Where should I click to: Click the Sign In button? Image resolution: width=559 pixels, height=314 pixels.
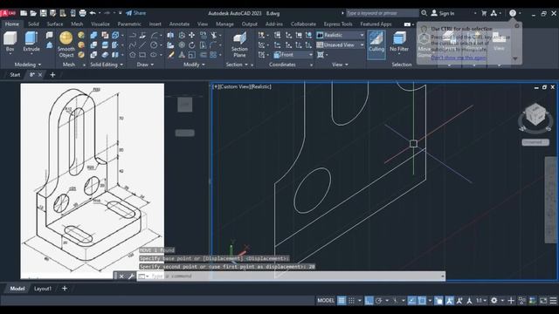[443, 13]
